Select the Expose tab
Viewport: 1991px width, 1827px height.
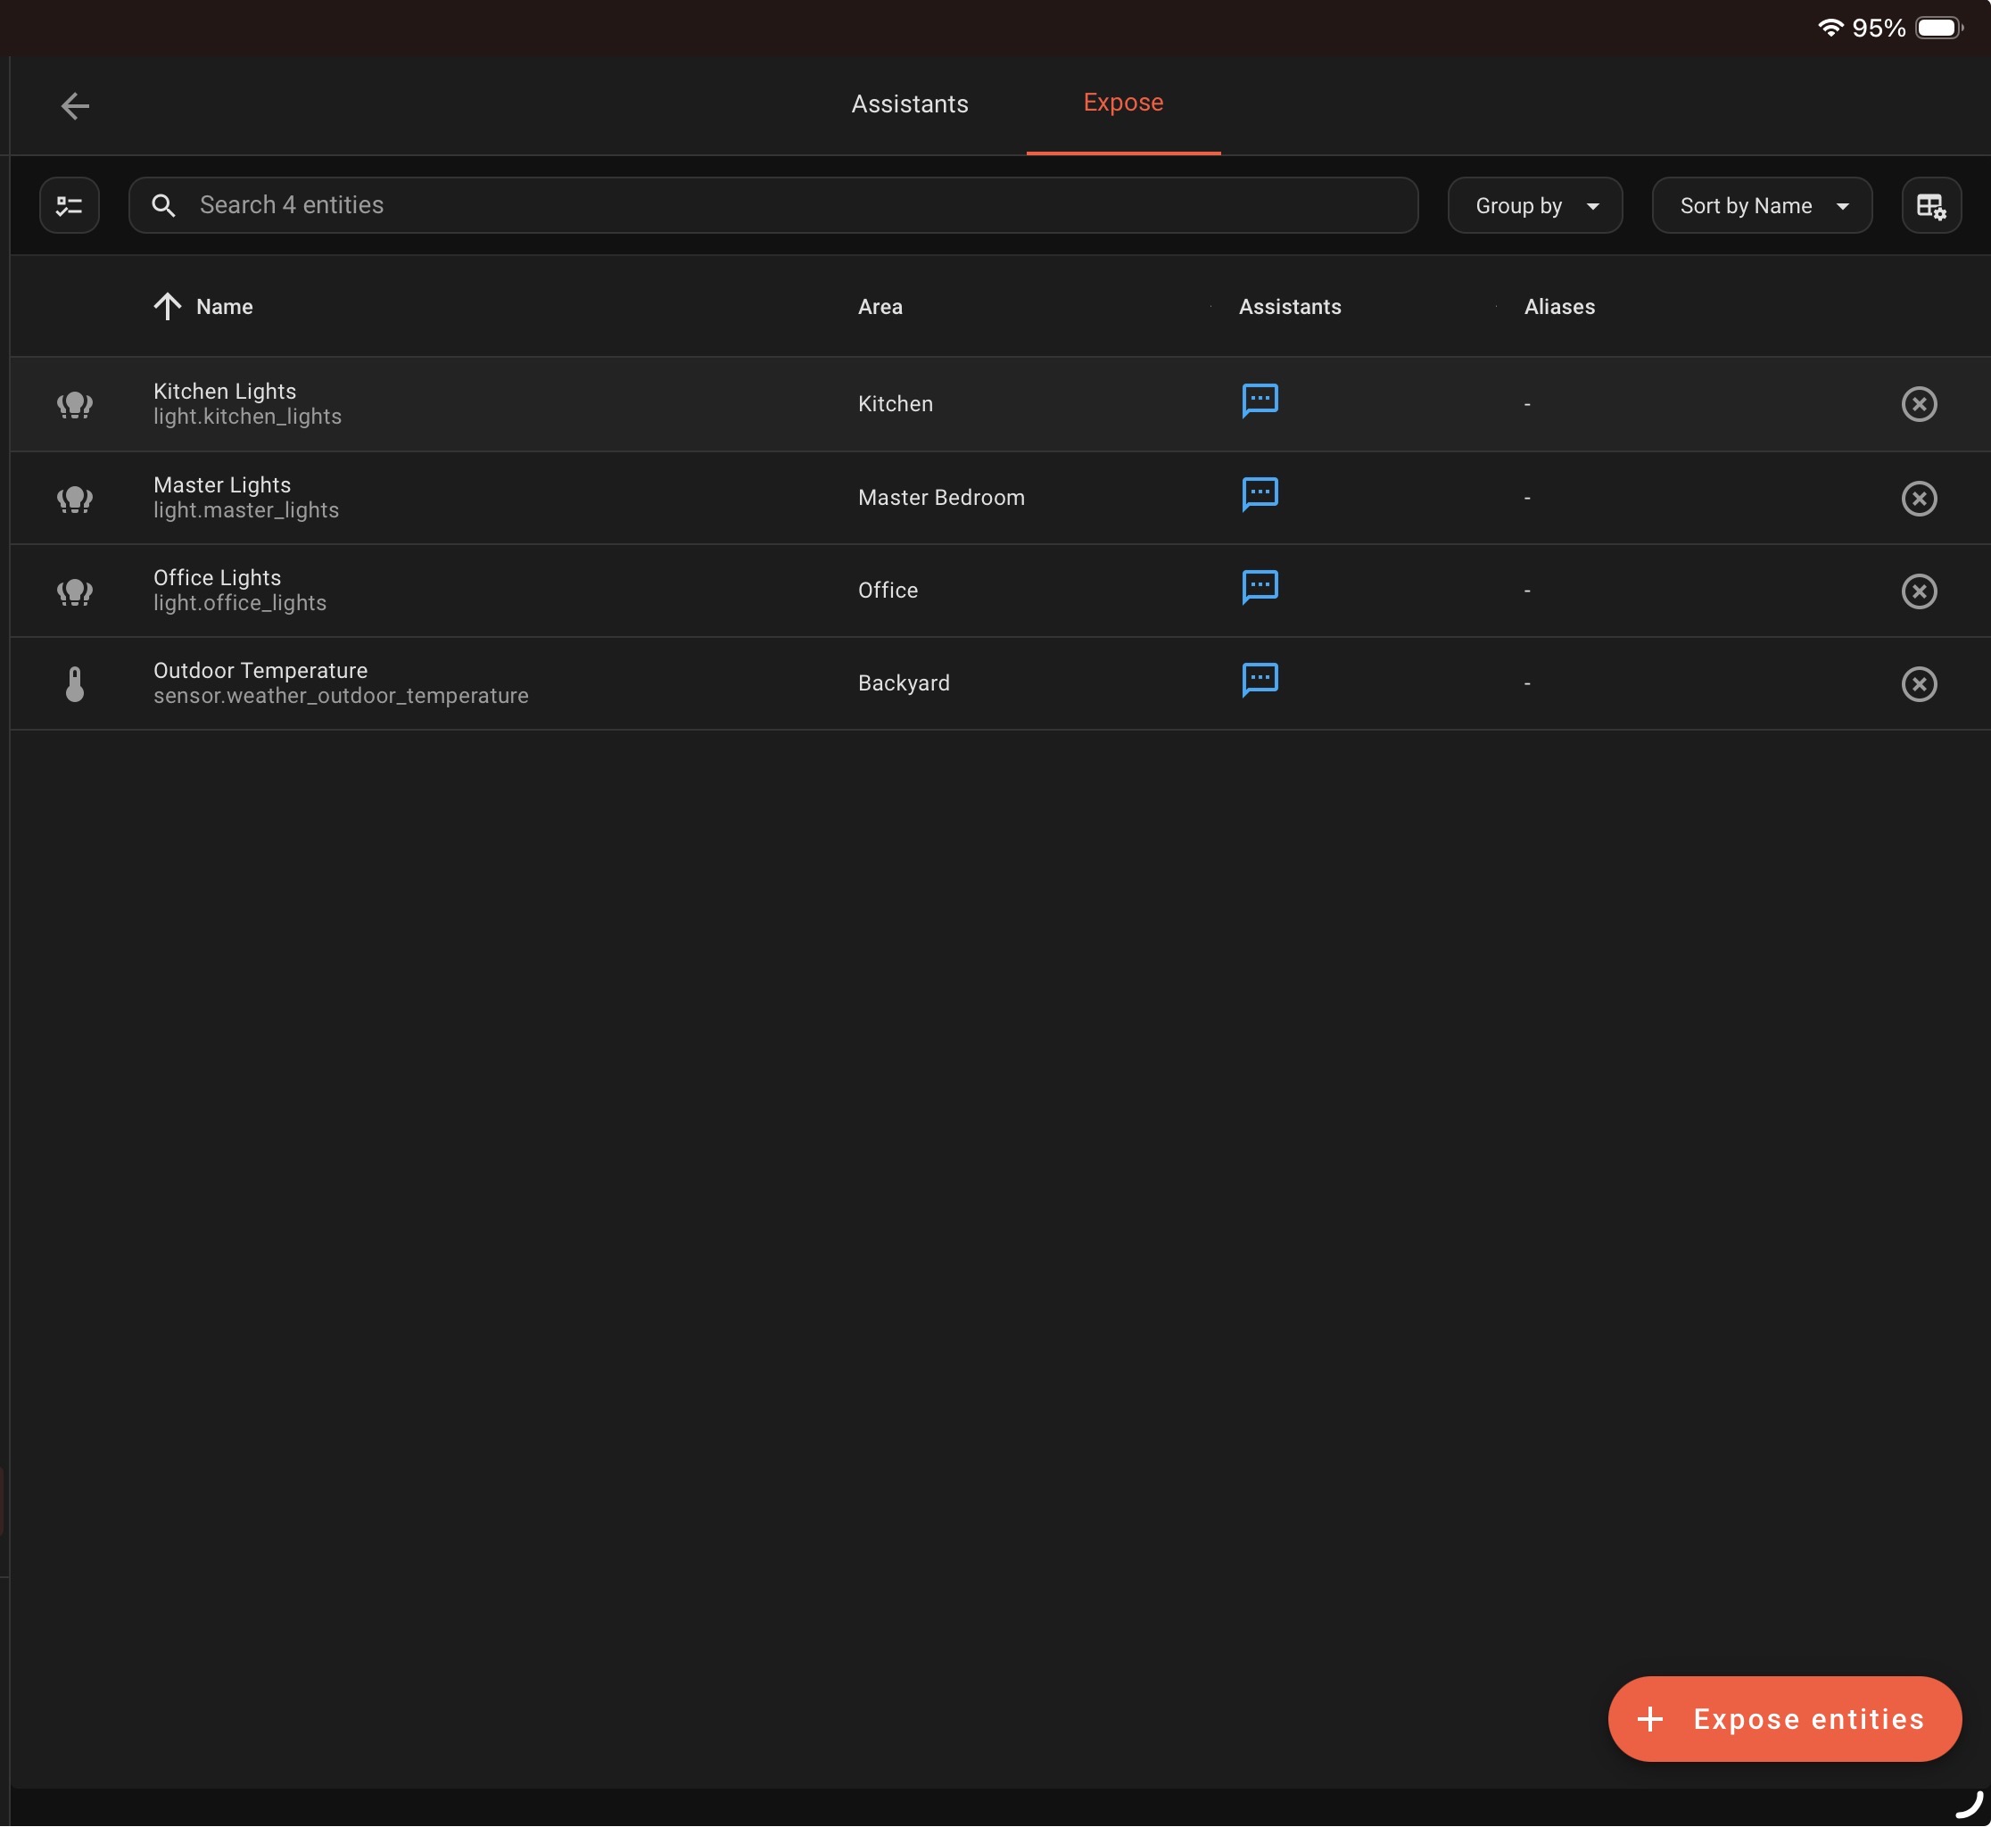(x=1122, y=103)
